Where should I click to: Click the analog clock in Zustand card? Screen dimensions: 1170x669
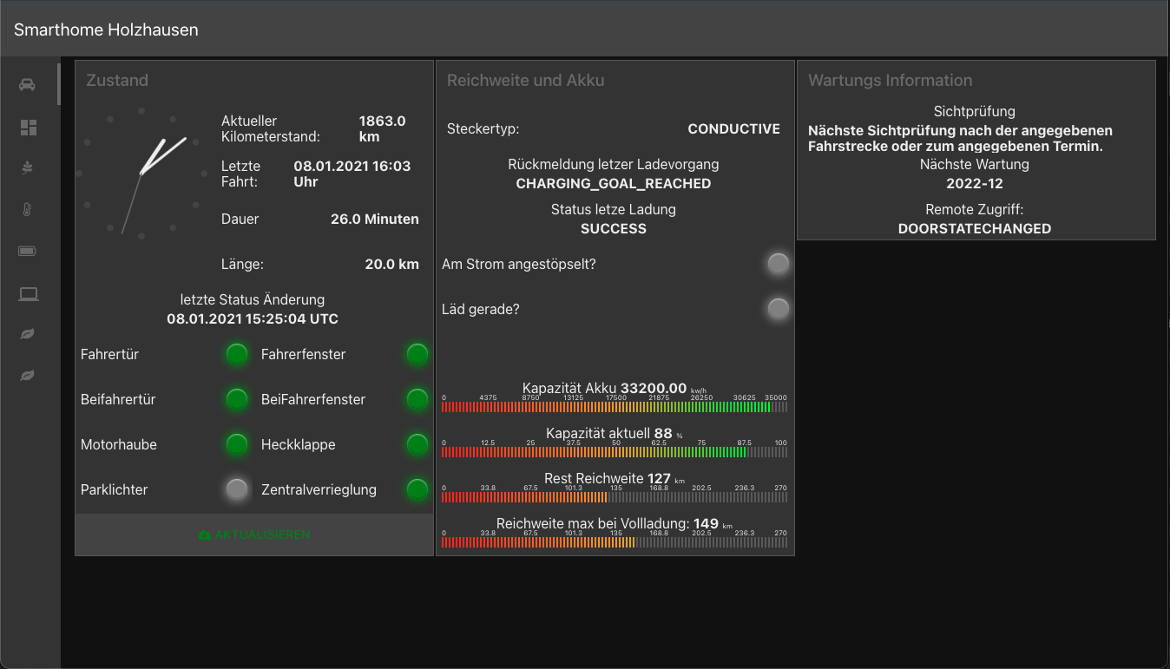tap(141, 173)
